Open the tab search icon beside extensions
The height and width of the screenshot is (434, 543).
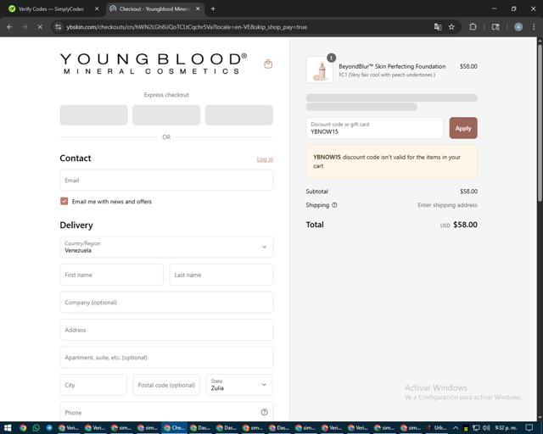tap(495, 27)
